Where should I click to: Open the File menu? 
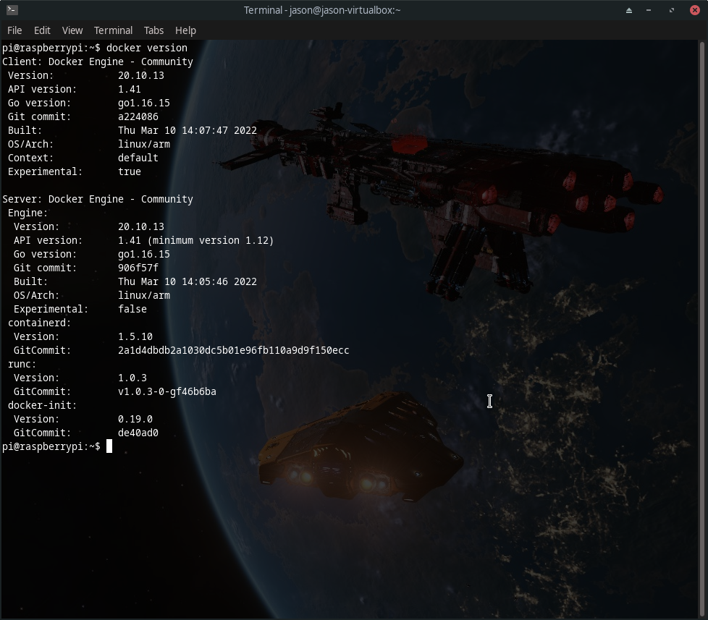pos(14,30)
